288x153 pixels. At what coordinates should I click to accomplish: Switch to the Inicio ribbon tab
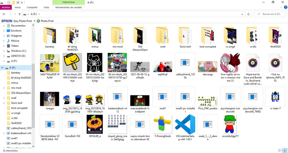click(x=18, y=7)
